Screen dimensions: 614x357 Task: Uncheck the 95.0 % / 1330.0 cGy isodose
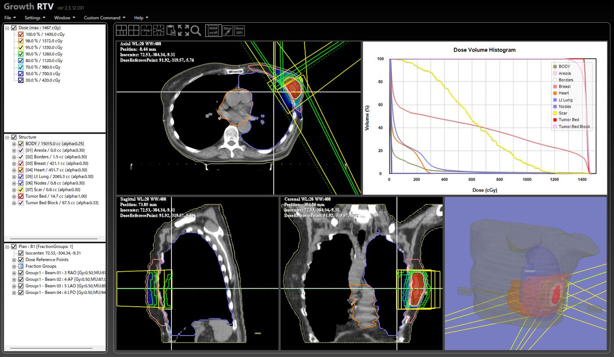pos(21,47)
